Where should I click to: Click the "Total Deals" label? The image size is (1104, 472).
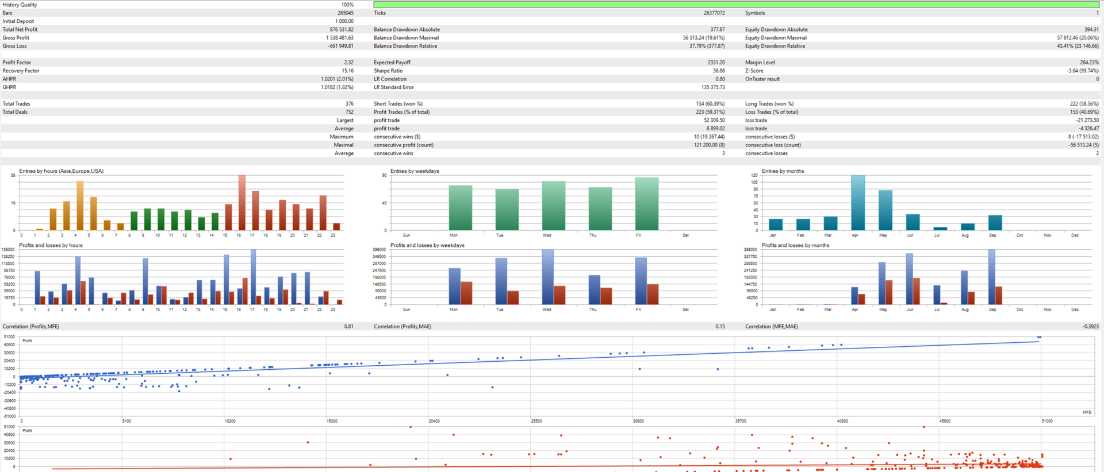15,112
